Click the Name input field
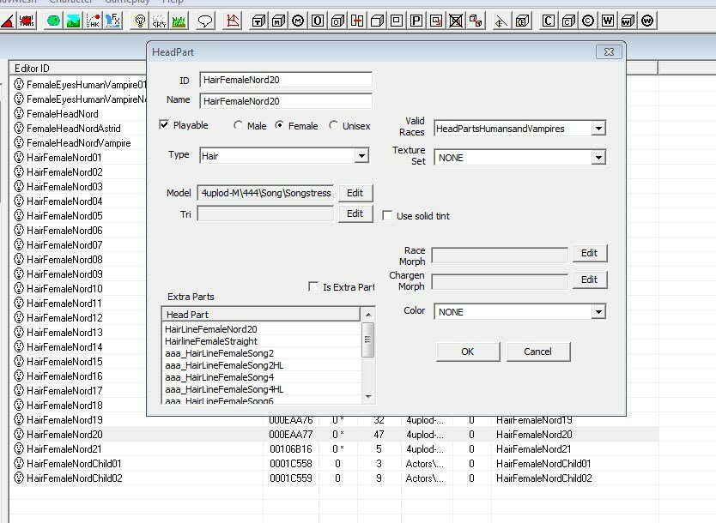This screenshot has width=716, height=523. (286, 101)
